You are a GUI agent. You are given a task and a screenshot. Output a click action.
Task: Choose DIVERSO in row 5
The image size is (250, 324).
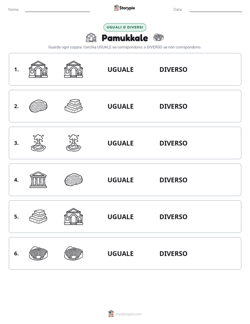click(x=173, y=217)
